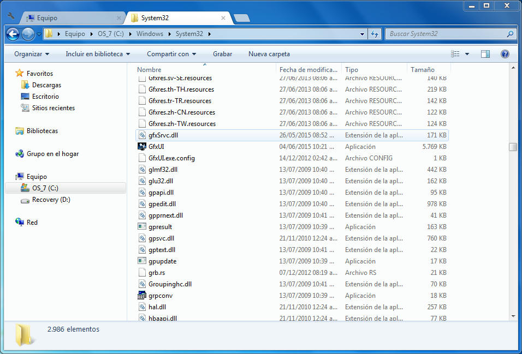Open the recent pages dropdown arrow
Screen dimensions: 522x354
point(39,34)
